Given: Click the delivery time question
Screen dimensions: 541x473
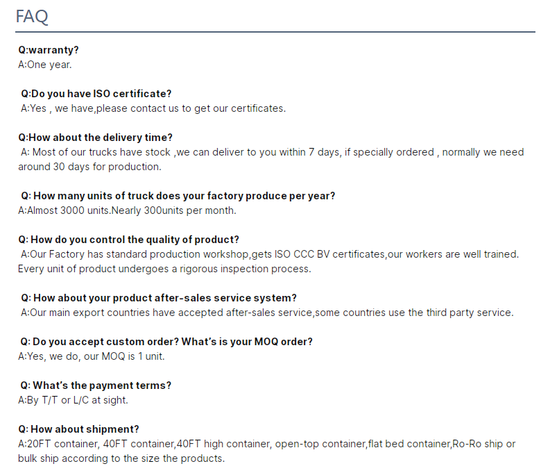Looking at the screenshot, I should click(x=95, y=138).
